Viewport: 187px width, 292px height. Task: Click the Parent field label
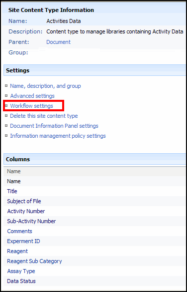pos(19,42)
